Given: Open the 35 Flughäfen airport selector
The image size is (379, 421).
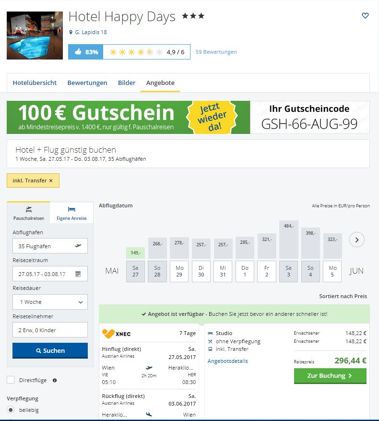Looking at the screenshot, I should pyautogui.click(x=50, y=246).
